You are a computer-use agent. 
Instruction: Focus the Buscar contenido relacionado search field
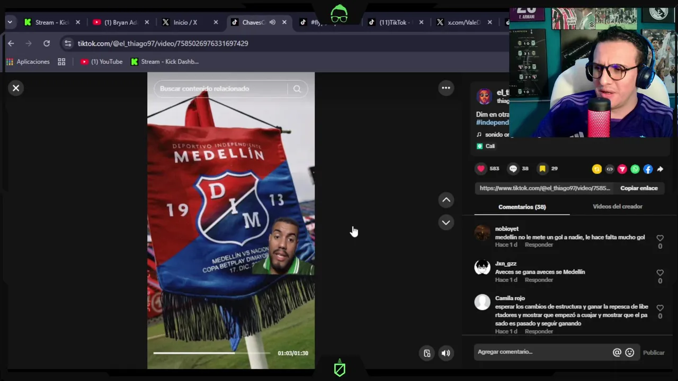click(x=222, y=89)
